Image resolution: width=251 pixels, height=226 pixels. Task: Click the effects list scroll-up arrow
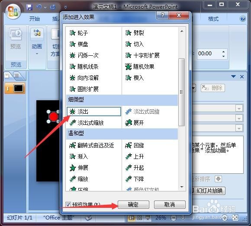182,31
